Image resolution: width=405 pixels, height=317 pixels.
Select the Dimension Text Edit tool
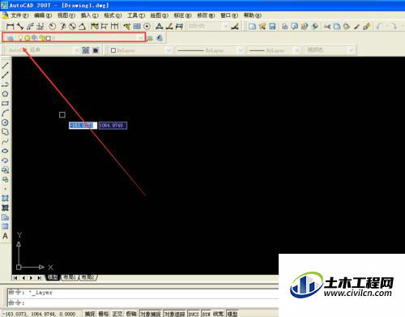click(169, 27)
